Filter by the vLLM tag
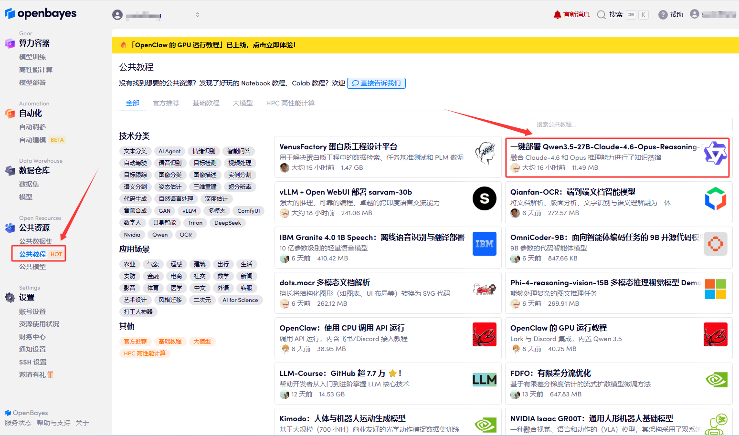Image resolution: width=739 pixels, height=436 pixels. tap(190, 211)
